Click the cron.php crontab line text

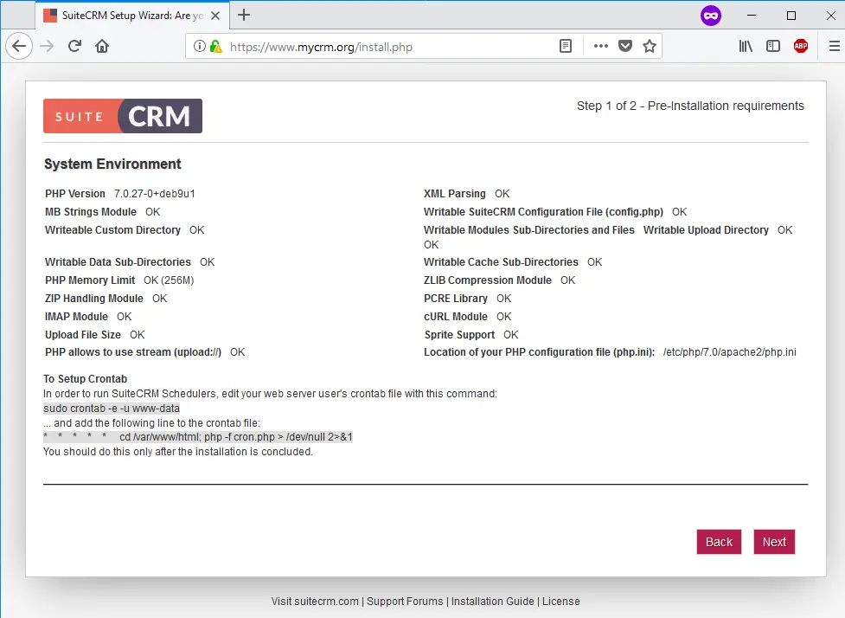[x=198, y=437]
